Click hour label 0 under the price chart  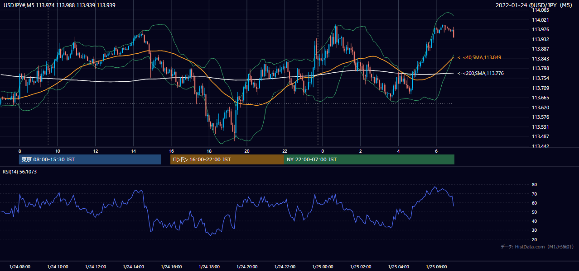[x=323, y=151]
